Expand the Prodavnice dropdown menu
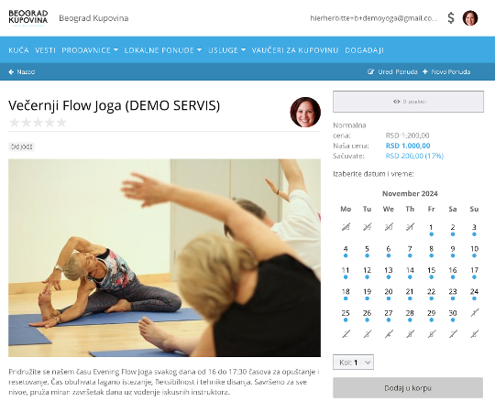The image size is (495, 401). pyautogui.click(x=90, y=50)
